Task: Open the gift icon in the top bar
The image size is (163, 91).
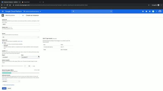Action: point(143,11)
